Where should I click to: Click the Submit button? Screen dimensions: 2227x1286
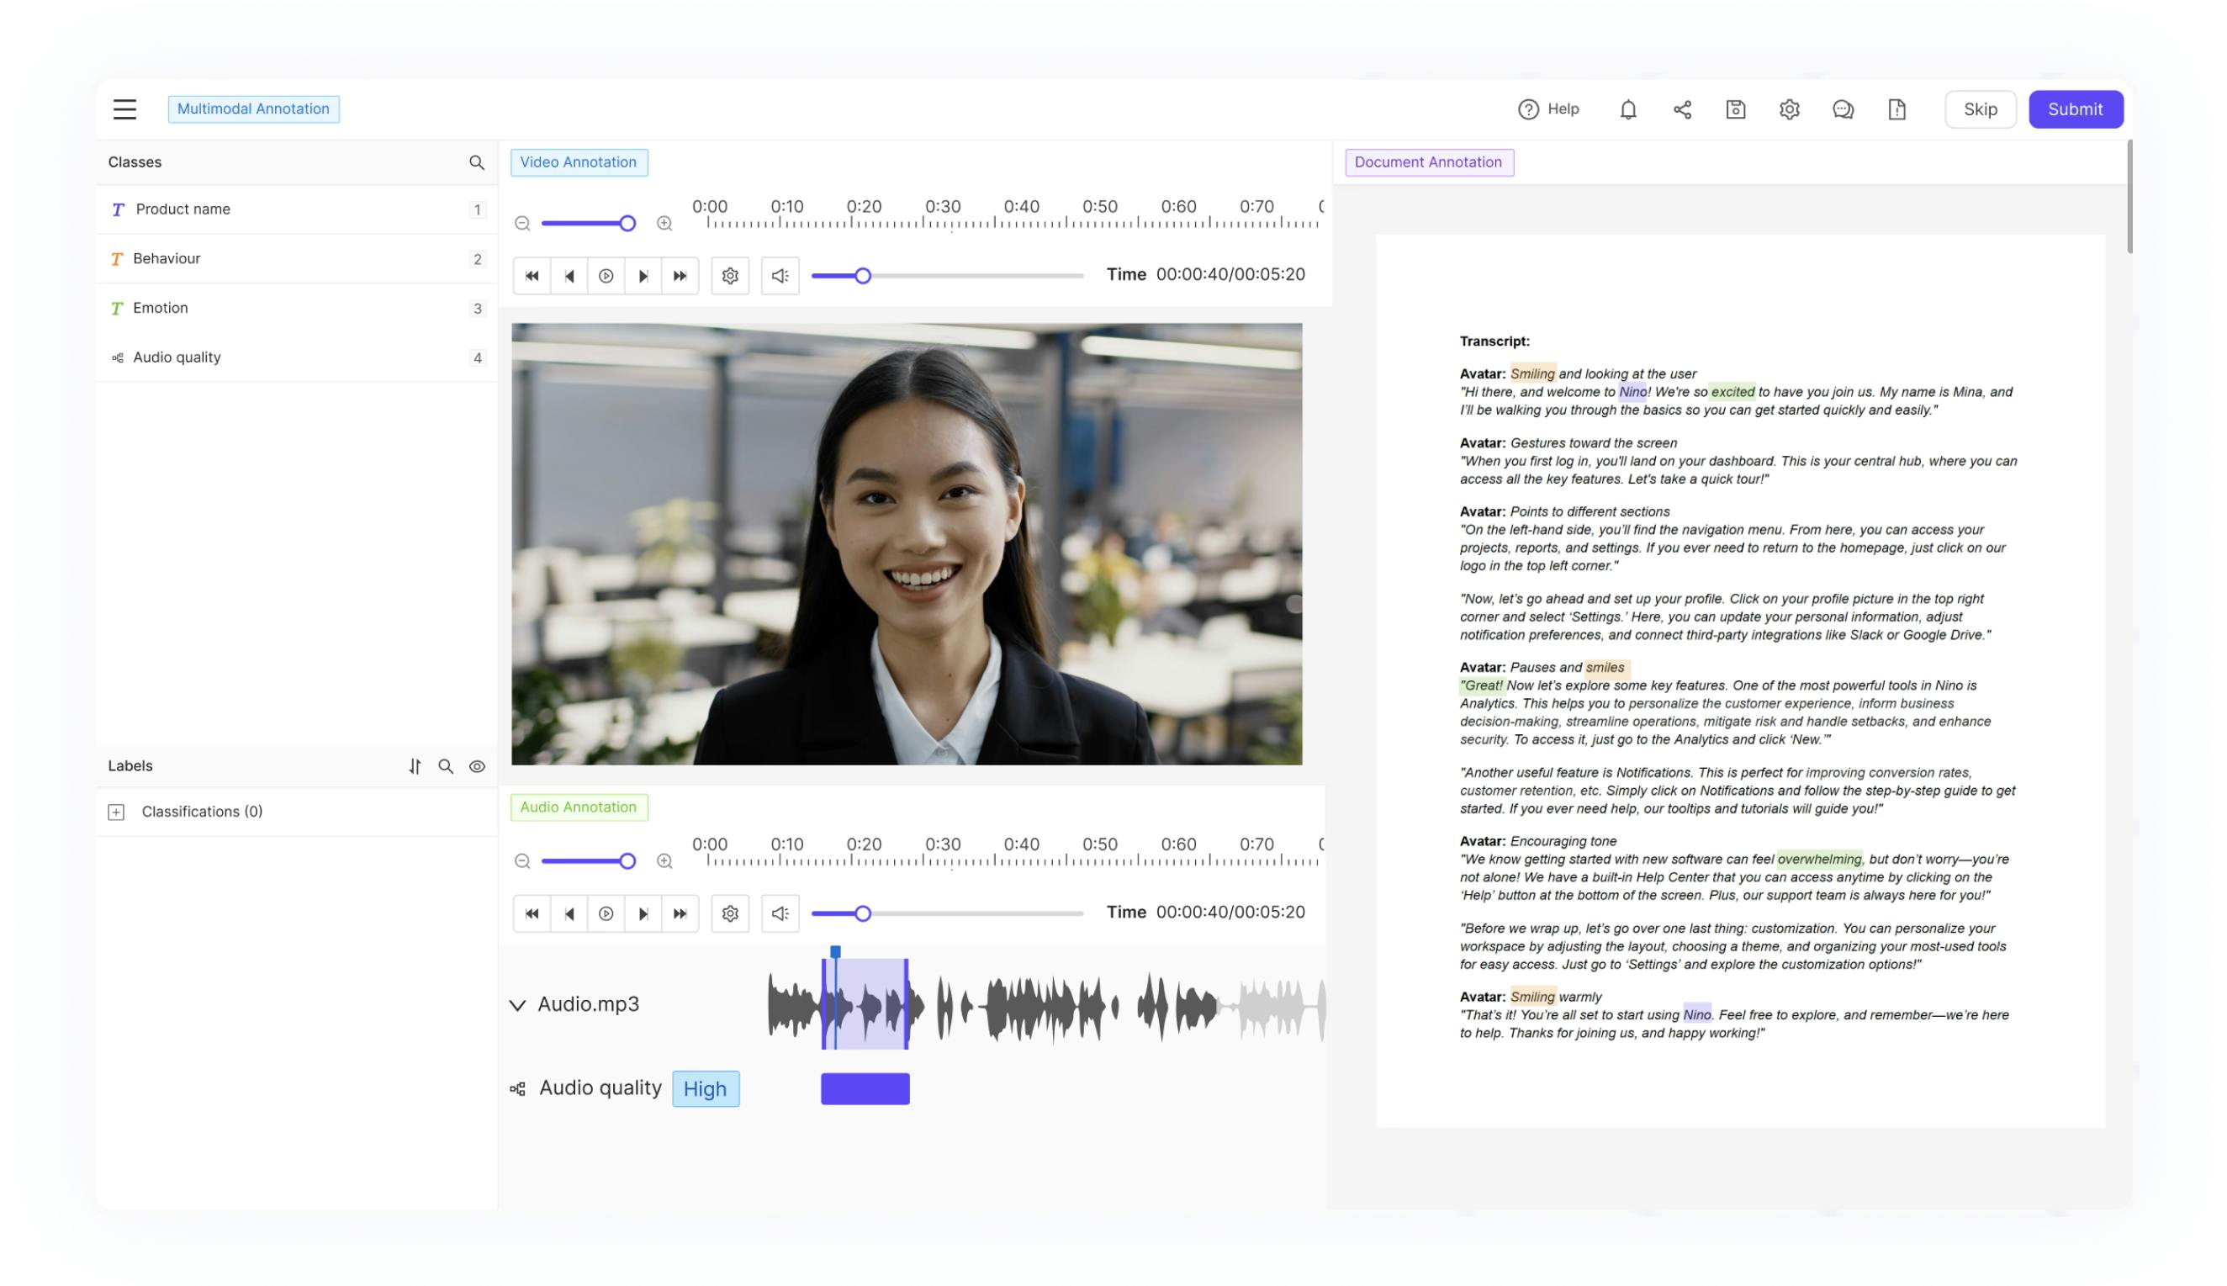2074,109
